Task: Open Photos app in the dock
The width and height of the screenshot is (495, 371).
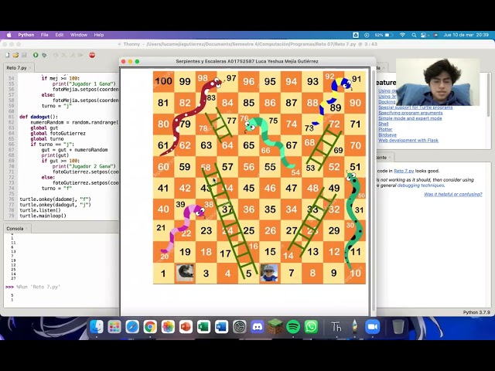Action: click(x=168, y=327)
